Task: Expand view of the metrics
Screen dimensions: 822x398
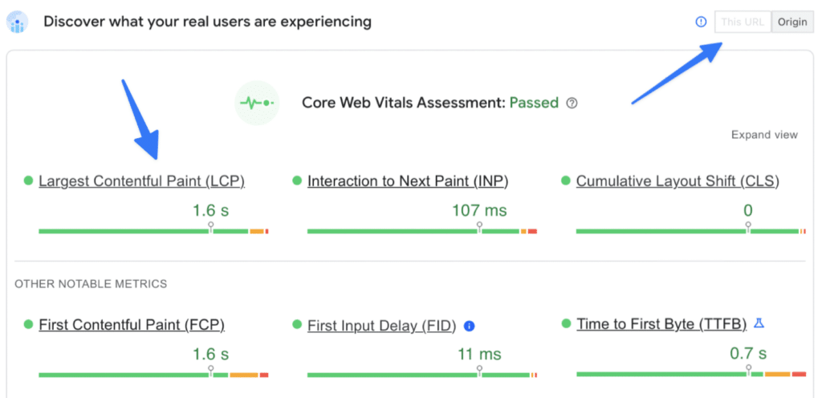Action: pos(764,135)
